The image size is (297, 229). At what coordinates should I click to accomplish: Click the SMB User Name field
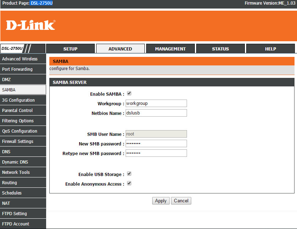click(156, 134)
